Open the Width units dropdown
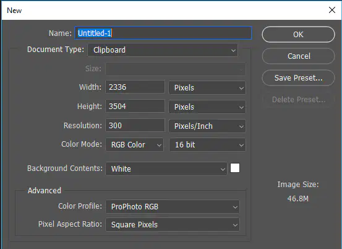Screen dimensions: 342x249 [207, 88]
